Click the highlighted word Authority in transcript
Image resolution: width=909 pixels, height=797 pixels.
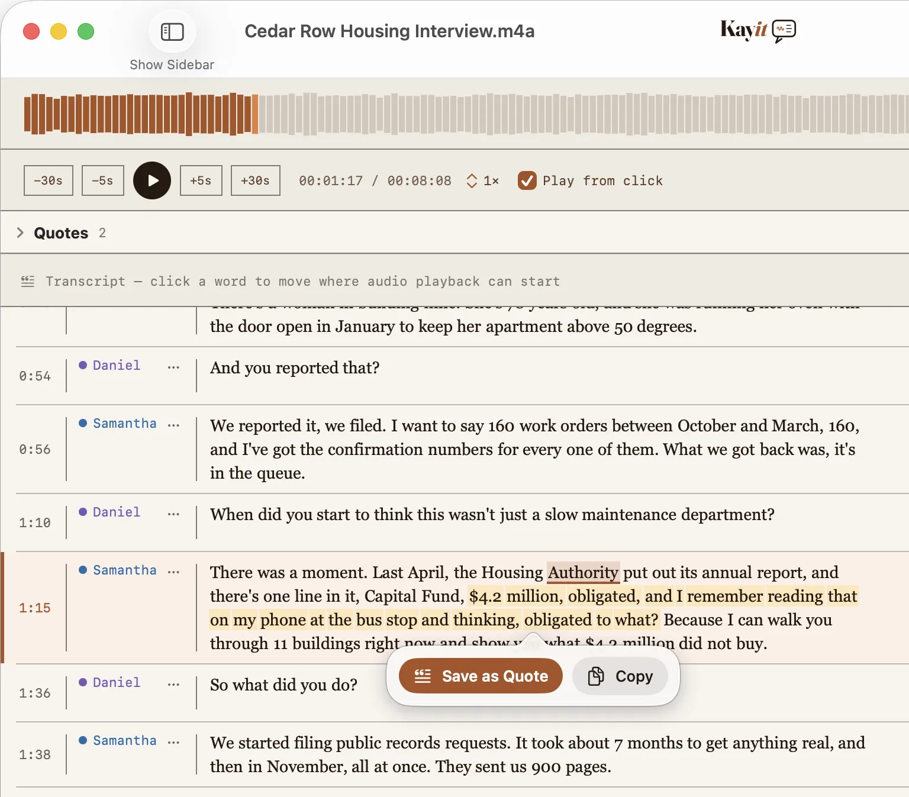pyautogui.click(x=583, y=573)
